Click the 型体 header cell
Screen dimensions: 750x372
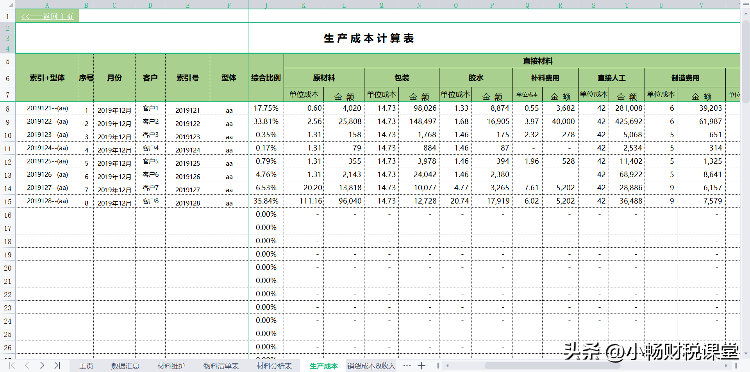click(229, 78)
